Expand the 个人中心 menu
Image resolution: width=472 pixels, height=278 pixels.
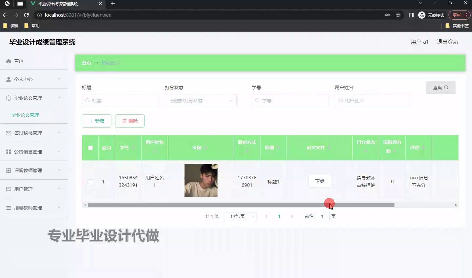[34, 79]
